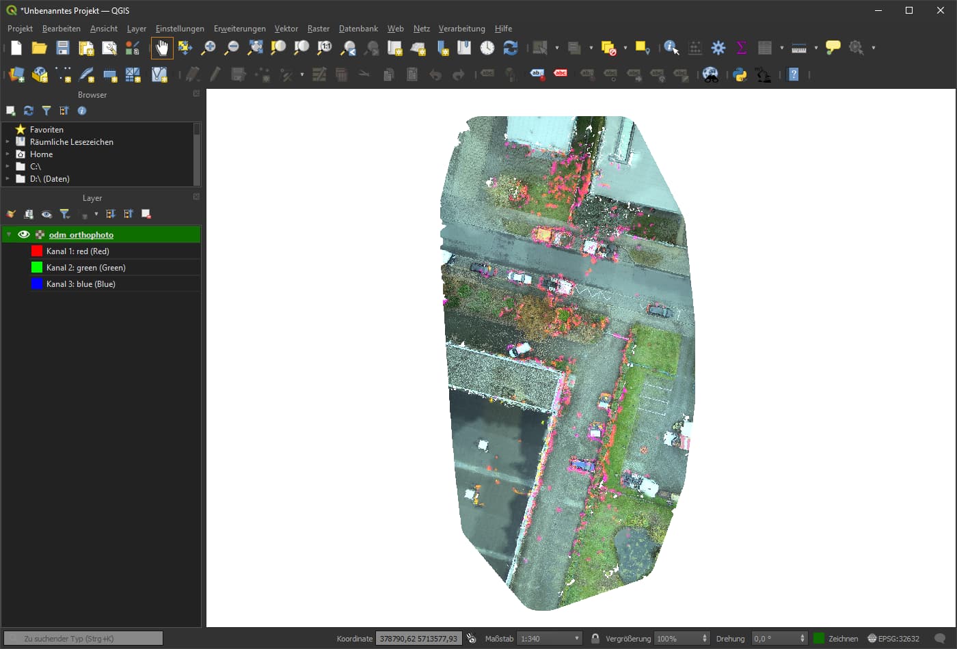Click the Save Project floppy disk icon
The width and height of the screenshot is (957, 649).
(x=63, y=48)
